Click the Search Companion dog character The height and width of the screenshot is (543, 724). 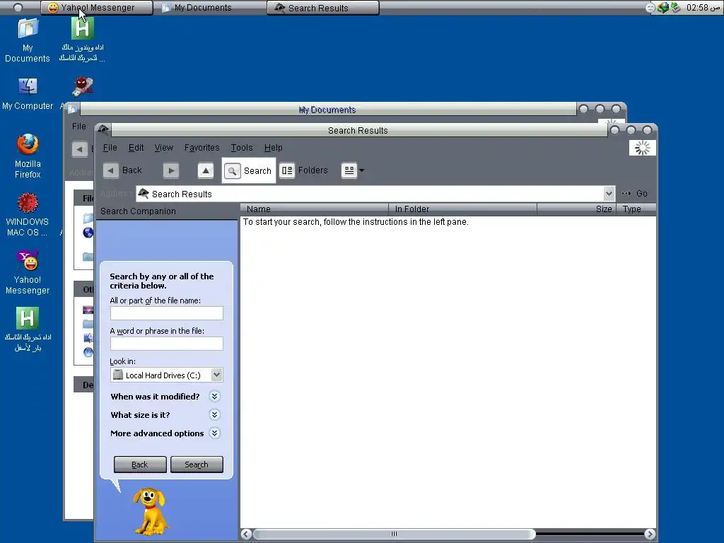click(x=151, y=511)
